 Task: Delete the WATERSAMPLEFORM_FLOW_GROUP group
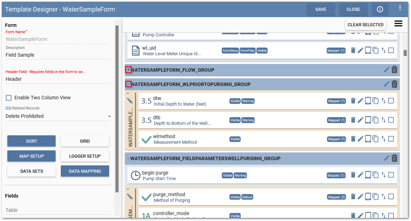[x=394, y=70]
